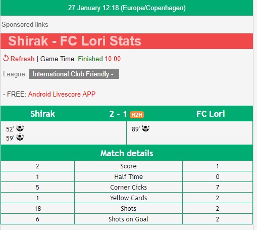Viewport: 257px width, 230px height.
Task: Click the Sponsored links text
Action: pyautogui.click(x=25, y=25)
